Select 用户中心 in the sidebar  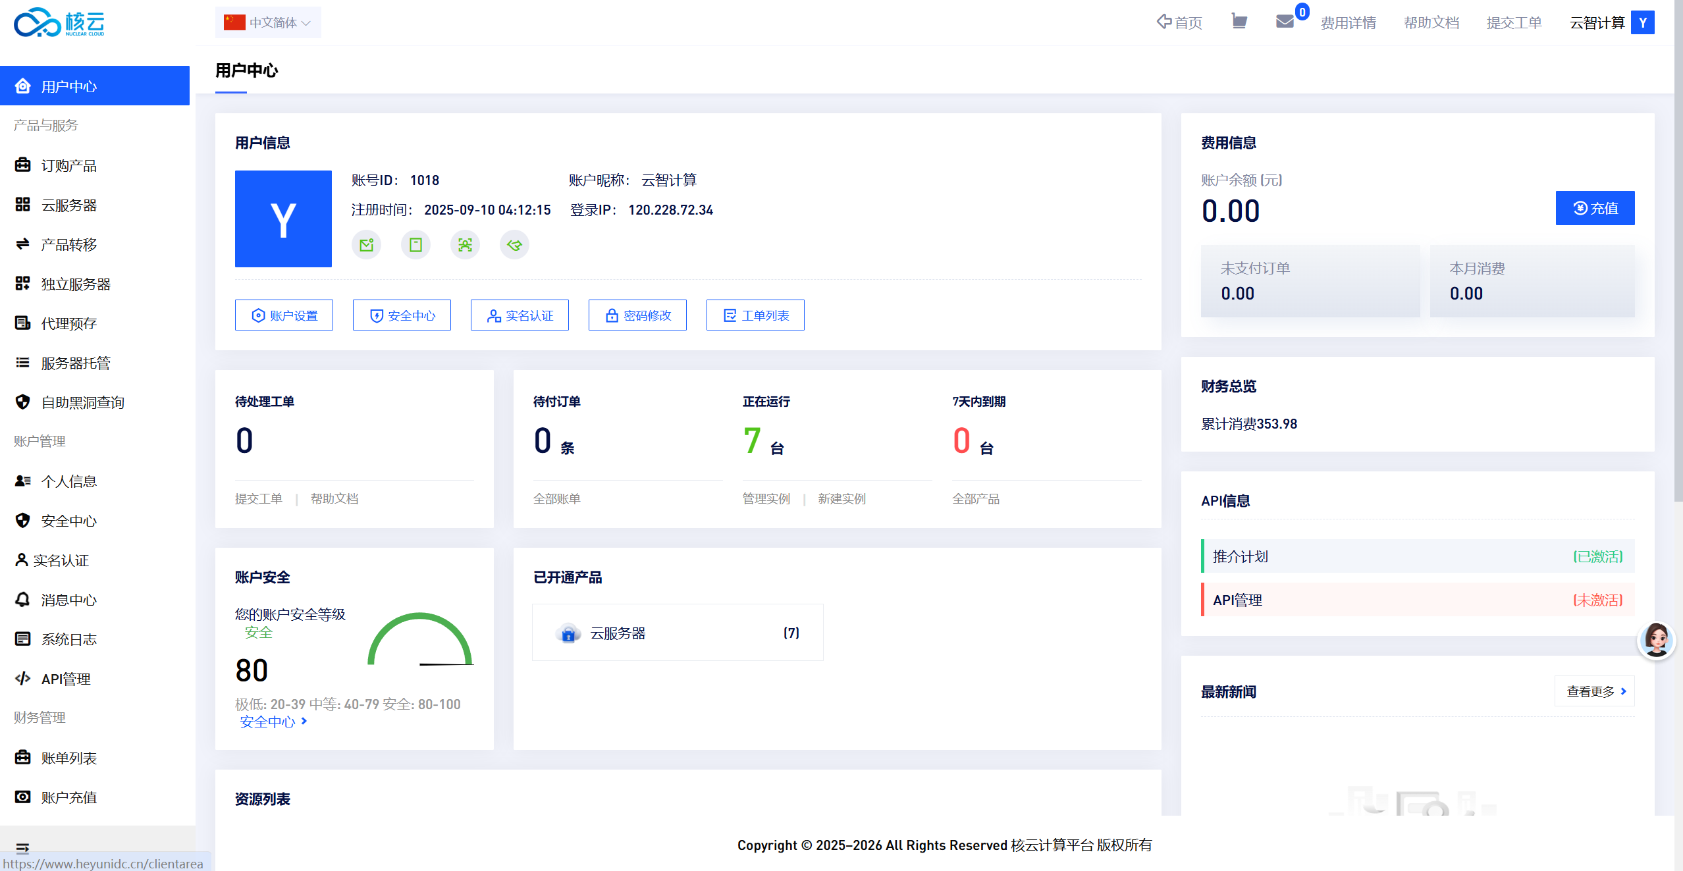95,86
